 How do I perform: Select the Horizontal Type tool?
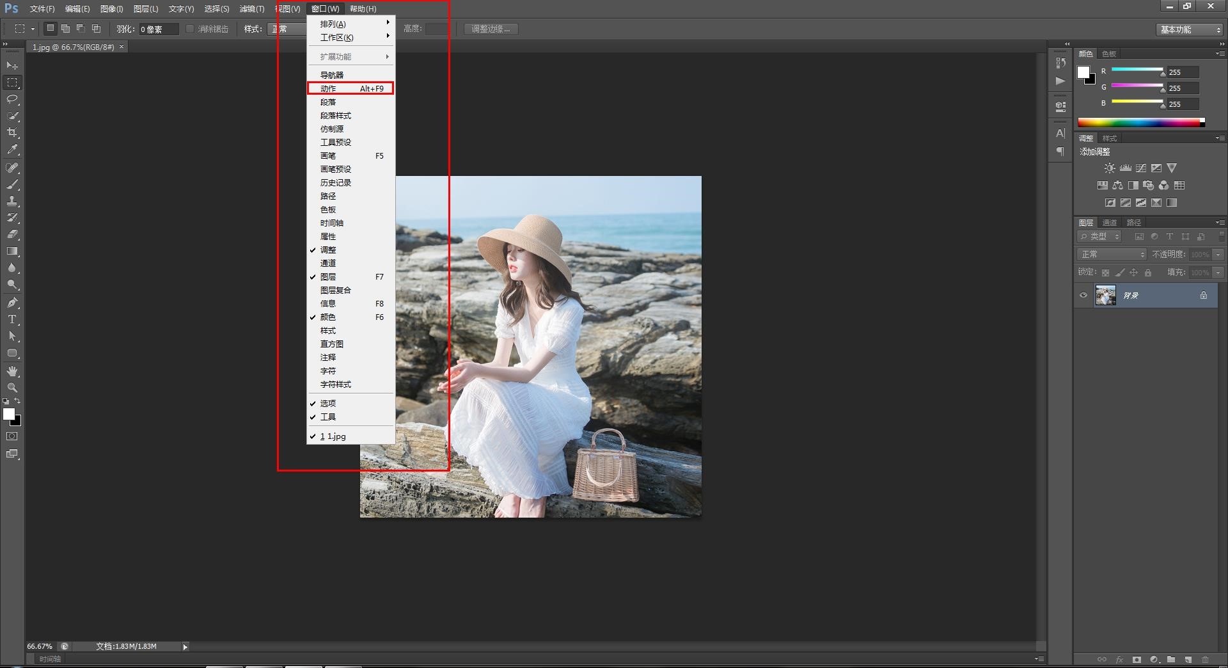12,319
